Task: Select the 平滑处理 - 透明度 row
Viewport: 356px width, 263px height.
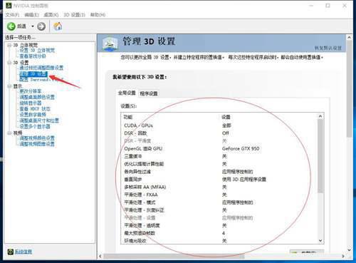Action: (x=219, y=225)
